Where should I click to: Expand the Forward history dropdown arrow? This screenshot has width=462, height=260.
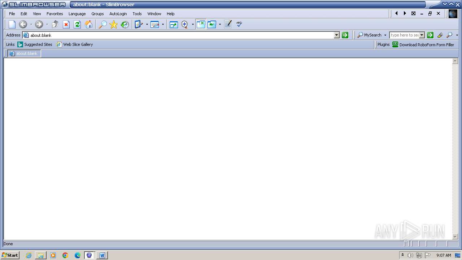click(x=47, y=25)
